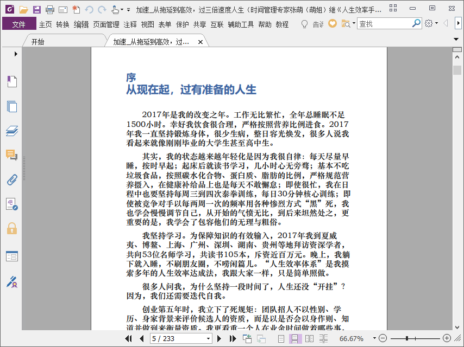Toggle continuous page view mode
Screen dimensions: 464x347
click(x=295, y=339)
